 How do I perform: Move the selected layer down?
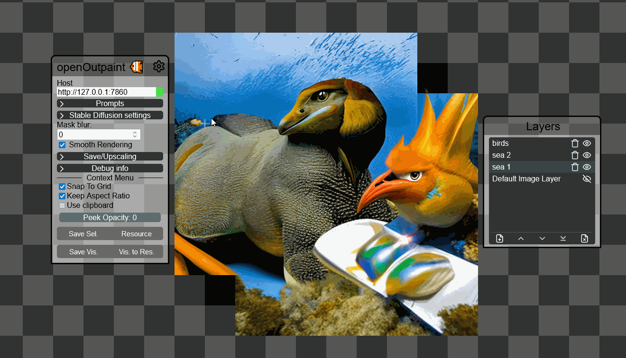[x=542, y=239]
